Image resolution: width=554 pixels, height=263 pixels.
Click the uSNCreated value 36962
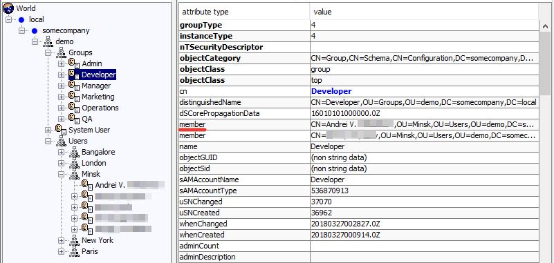coord(321,213)
